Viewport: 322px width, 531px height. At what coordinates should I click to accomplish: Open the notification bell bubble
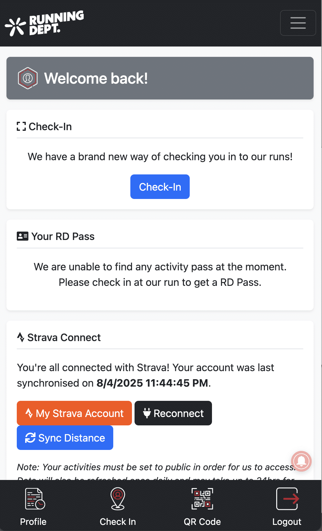click(301, 461)
